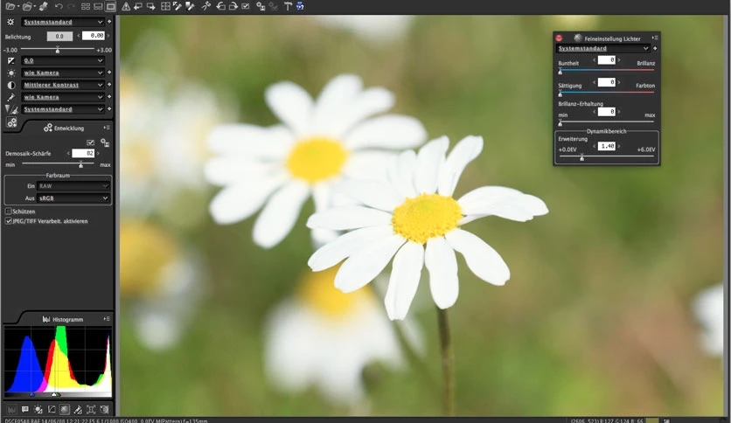Open the speech bubble comment sub-control
Screen dimensions: 731x423
[25, 410]
